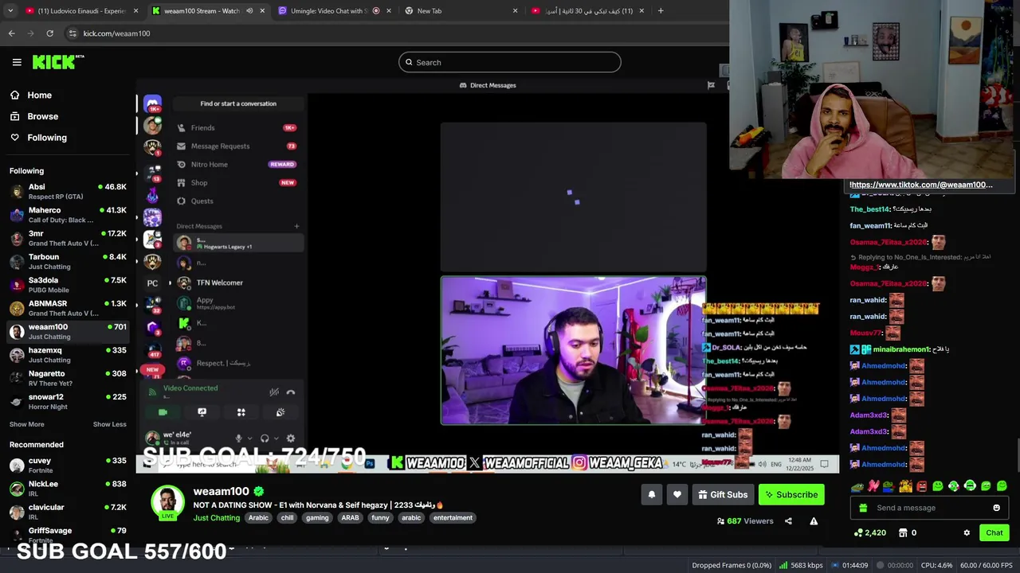Click the Just Chatting category link
The height and width of the screenshot is (573, 1020).
click(216, 517)
